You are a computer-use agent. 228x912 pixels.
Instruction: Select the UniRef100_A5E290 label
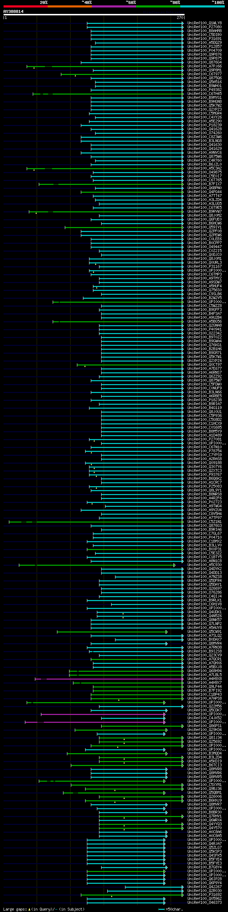[x=204, y=121]
